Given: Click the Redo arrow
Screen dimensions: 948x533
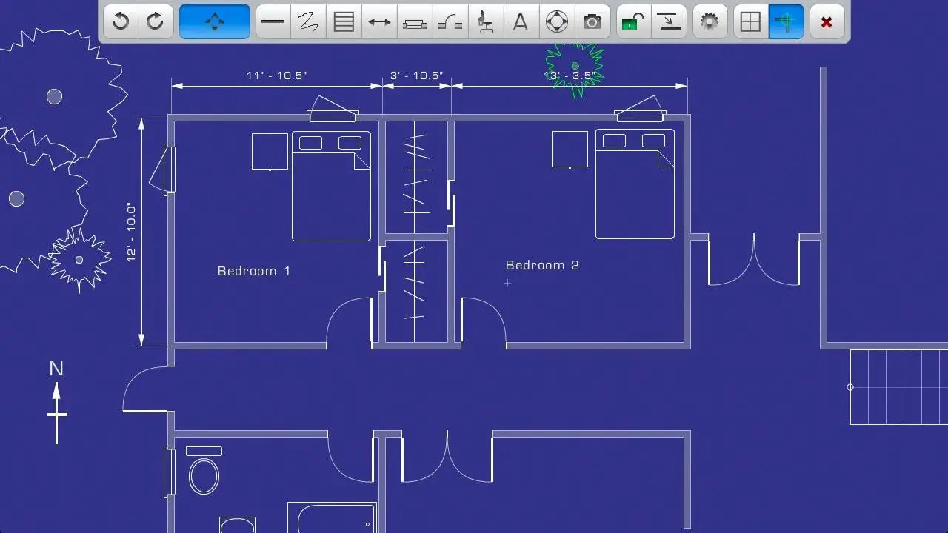Looking at the screenshot, I should 155,21.
